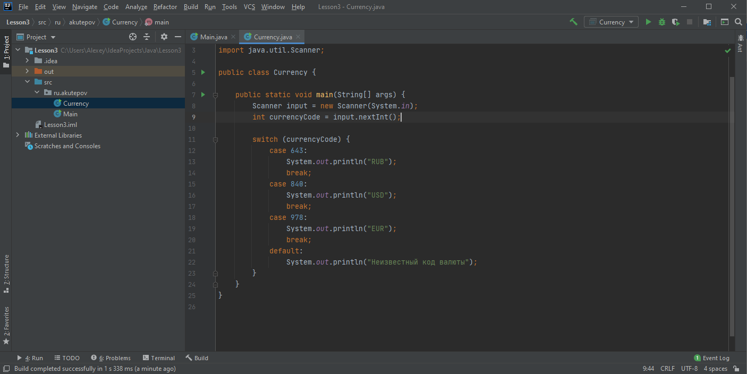Expand the out folder
The height and width of the screenshot is (374, 747).
pos(27,71)
